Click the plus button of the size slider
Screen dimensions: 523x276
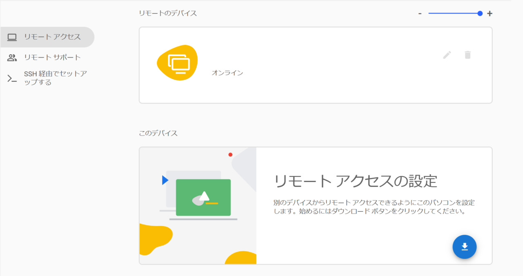(489, 13)
